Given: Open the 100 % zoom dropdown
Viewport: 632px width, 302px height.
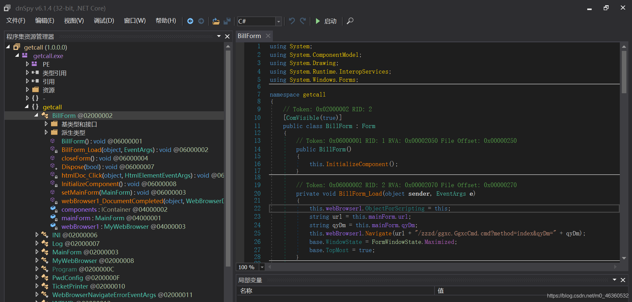Looking at the screenshot, I should point(262,267).
